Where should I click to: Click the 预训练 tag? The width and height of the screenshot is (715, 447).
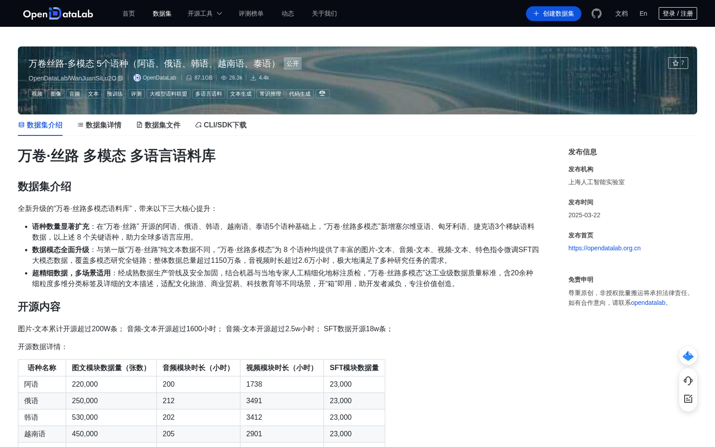click(115, 94)
